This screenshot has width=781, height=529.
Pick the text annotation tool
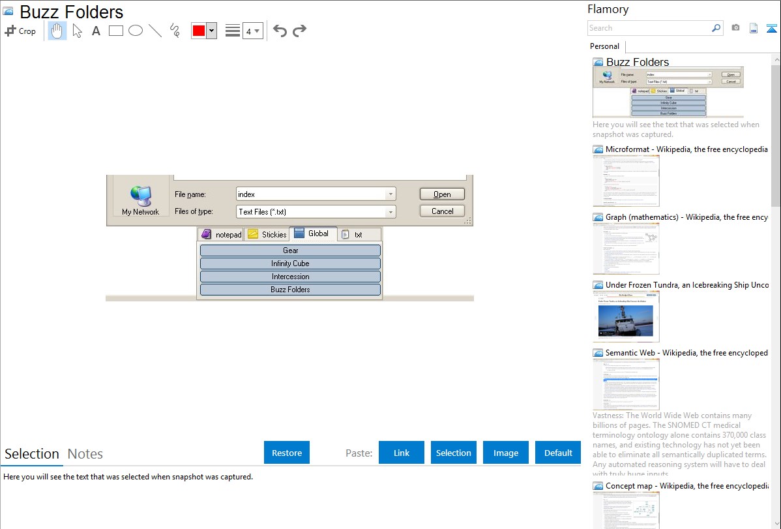[x=96, y=31]
